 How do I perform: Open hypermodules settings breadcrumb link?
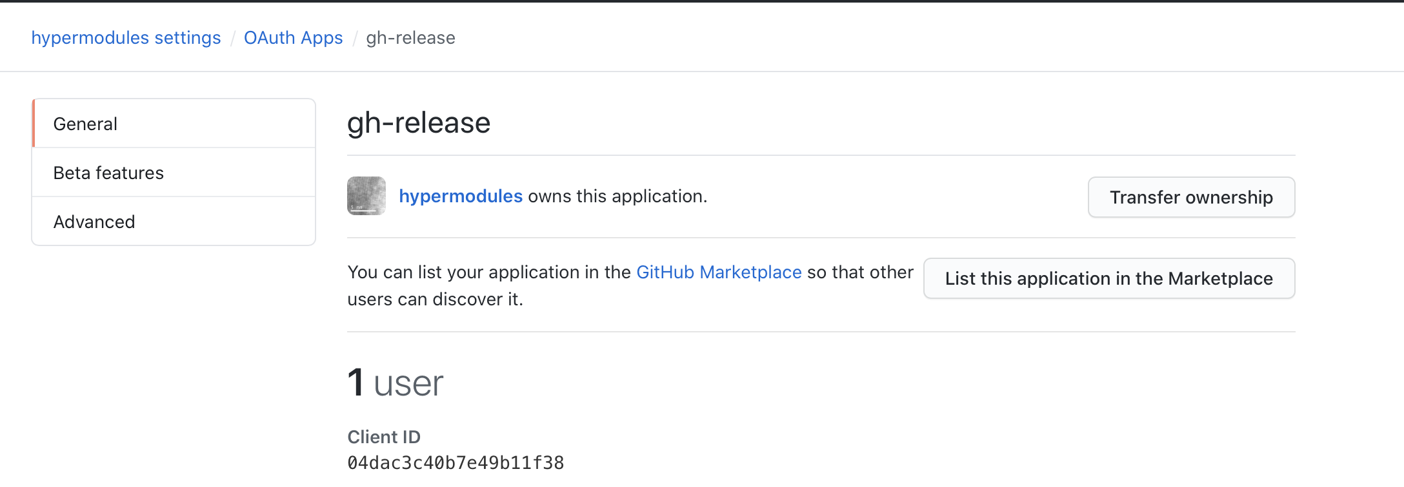126,38
